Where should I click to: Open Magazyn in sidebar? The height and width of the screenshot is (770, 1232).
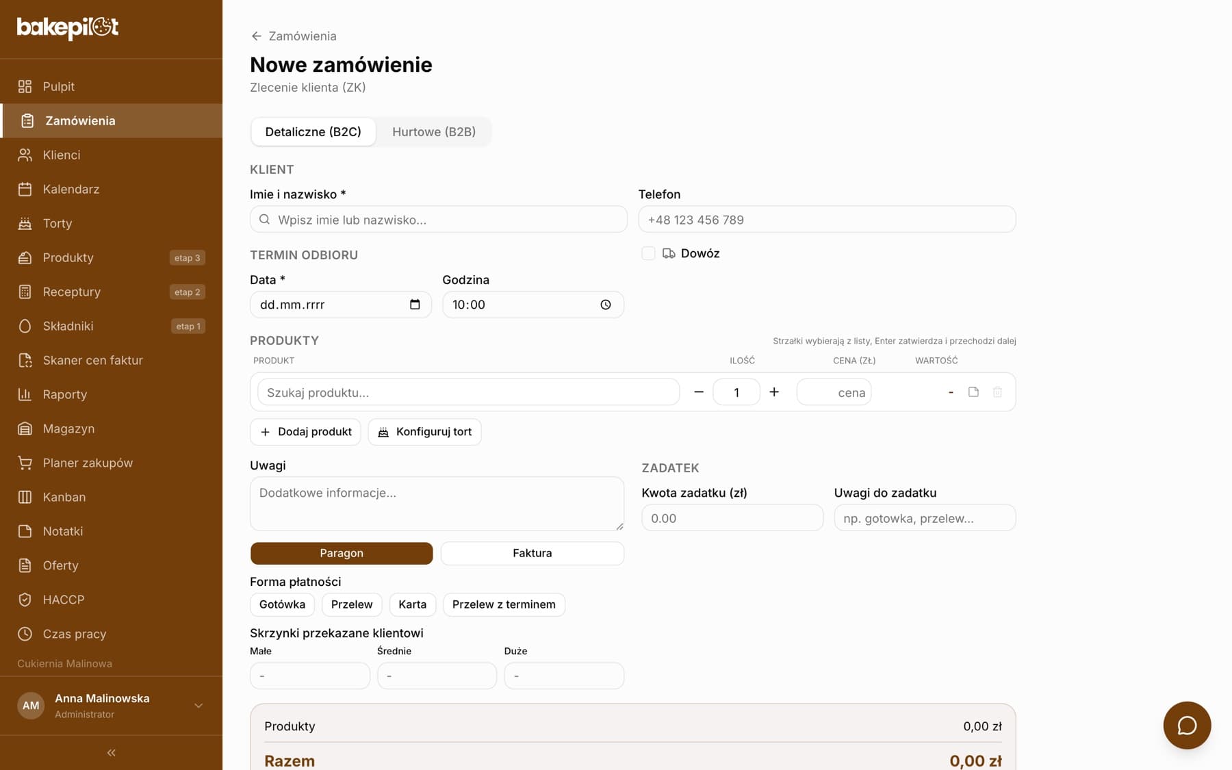click(112, 428)
